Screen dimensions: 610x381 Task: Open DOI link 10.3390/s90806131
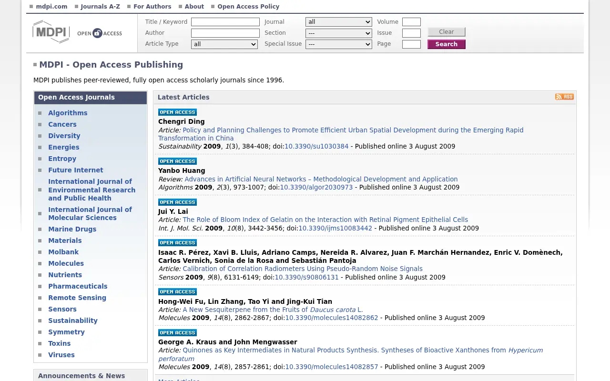click(x=306, y=278)
